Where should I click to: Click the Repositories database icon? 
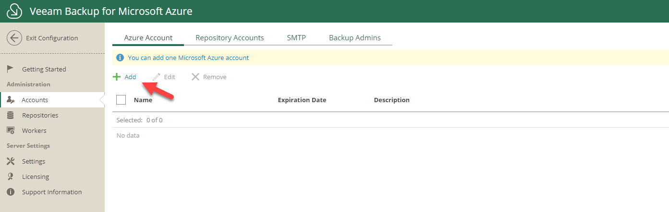[x=11, y=115]
